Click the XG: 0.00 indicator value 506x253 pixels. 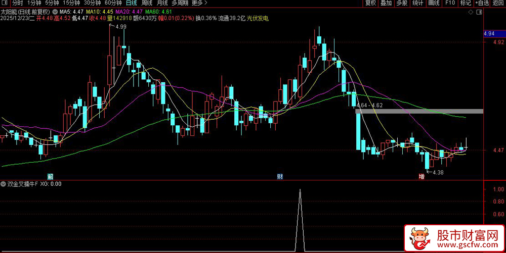point(51,184)
